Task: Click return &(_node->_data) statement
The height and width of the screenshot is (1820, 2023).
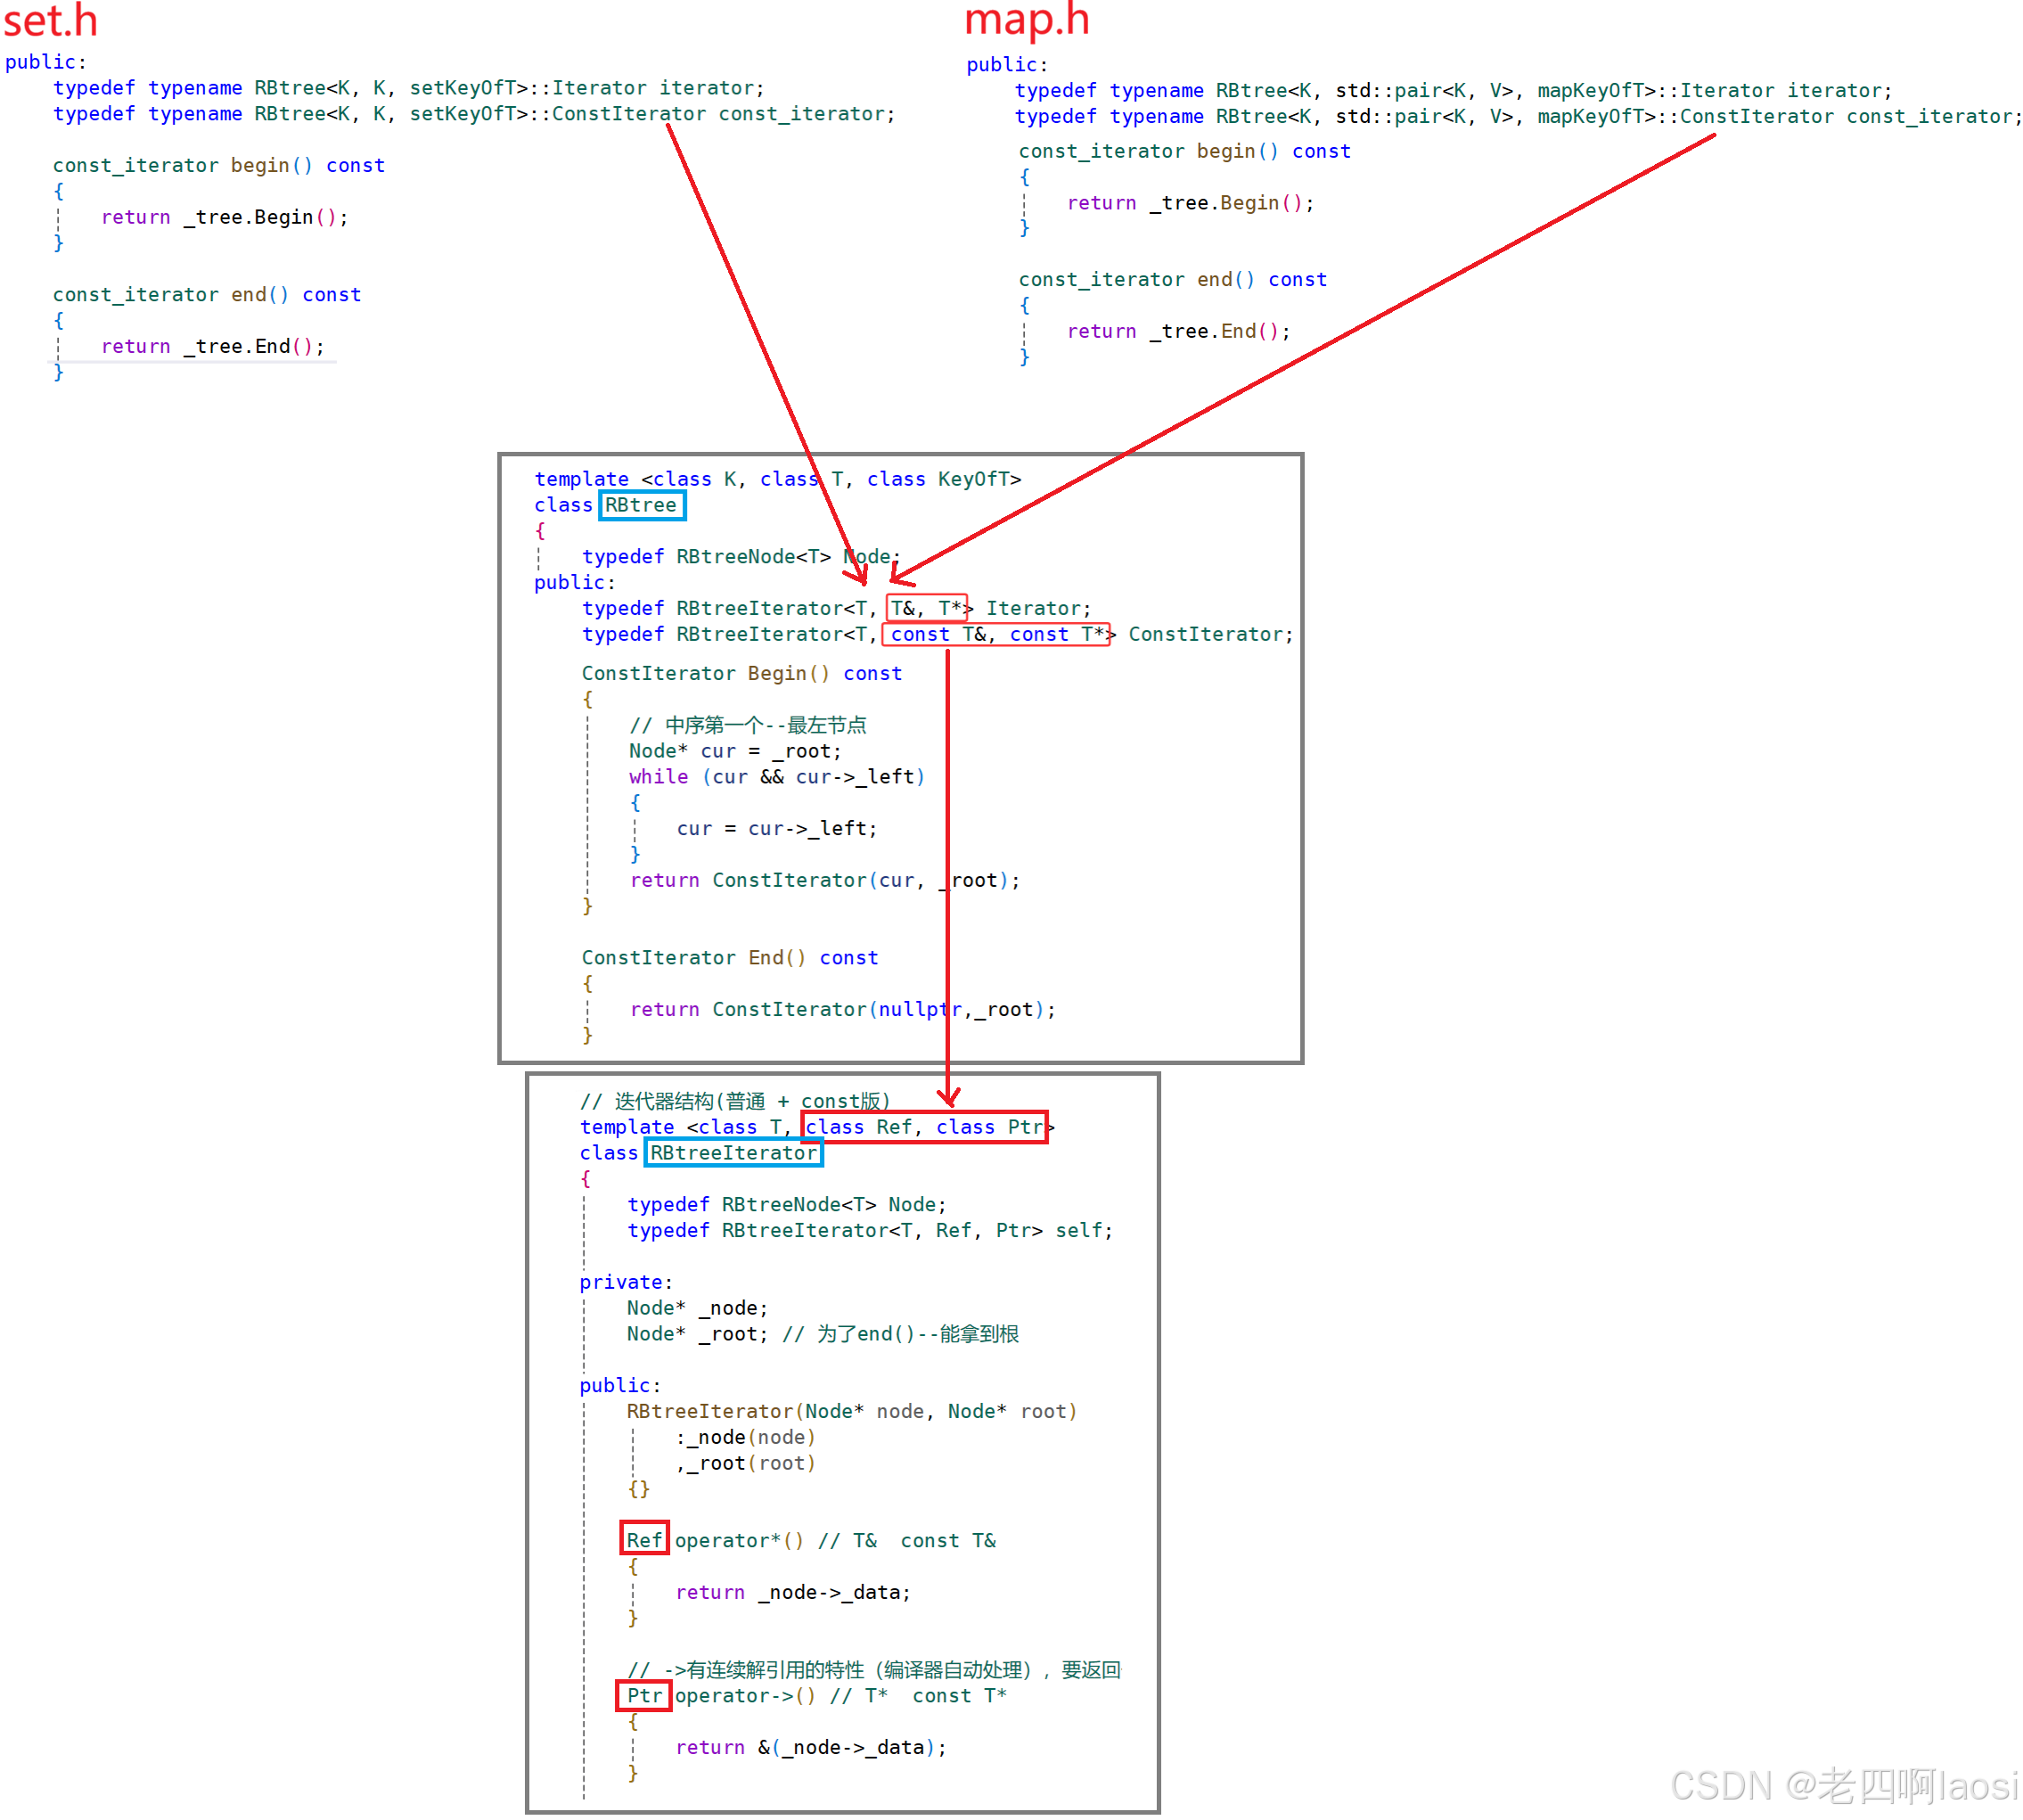Action: [x=810, y=1747]
